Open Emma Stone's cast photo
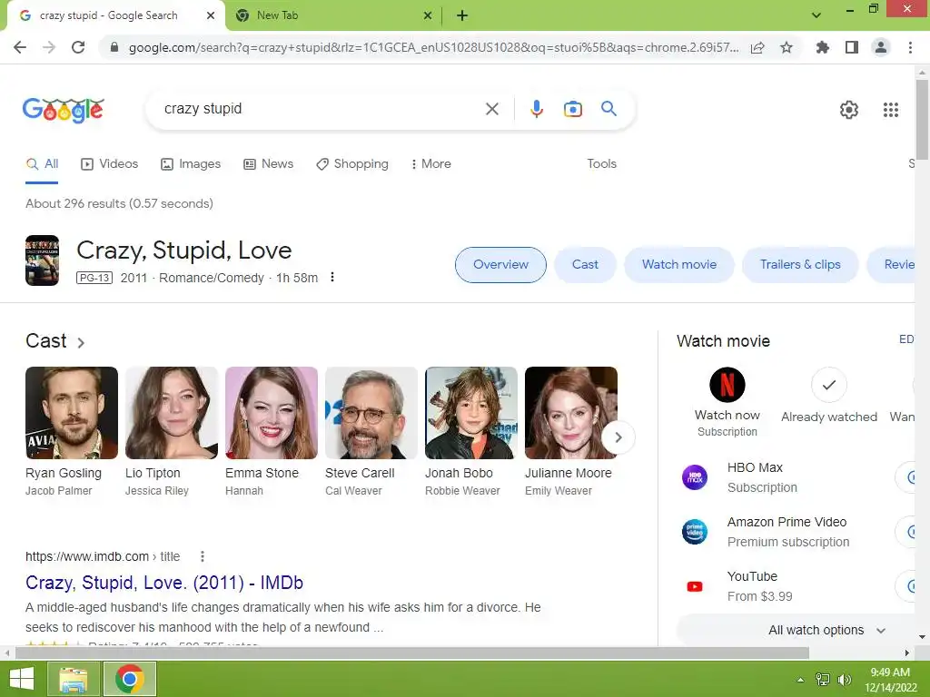The image size is (930, 697). click(x=272, y=413)
